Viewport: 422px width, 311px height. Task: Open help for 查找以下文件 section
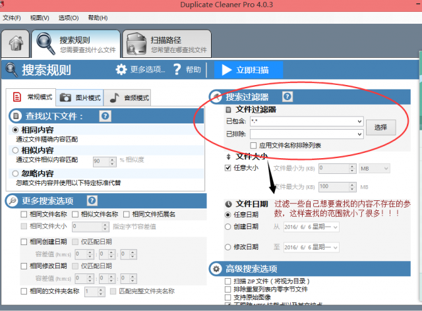click(105, 116)
